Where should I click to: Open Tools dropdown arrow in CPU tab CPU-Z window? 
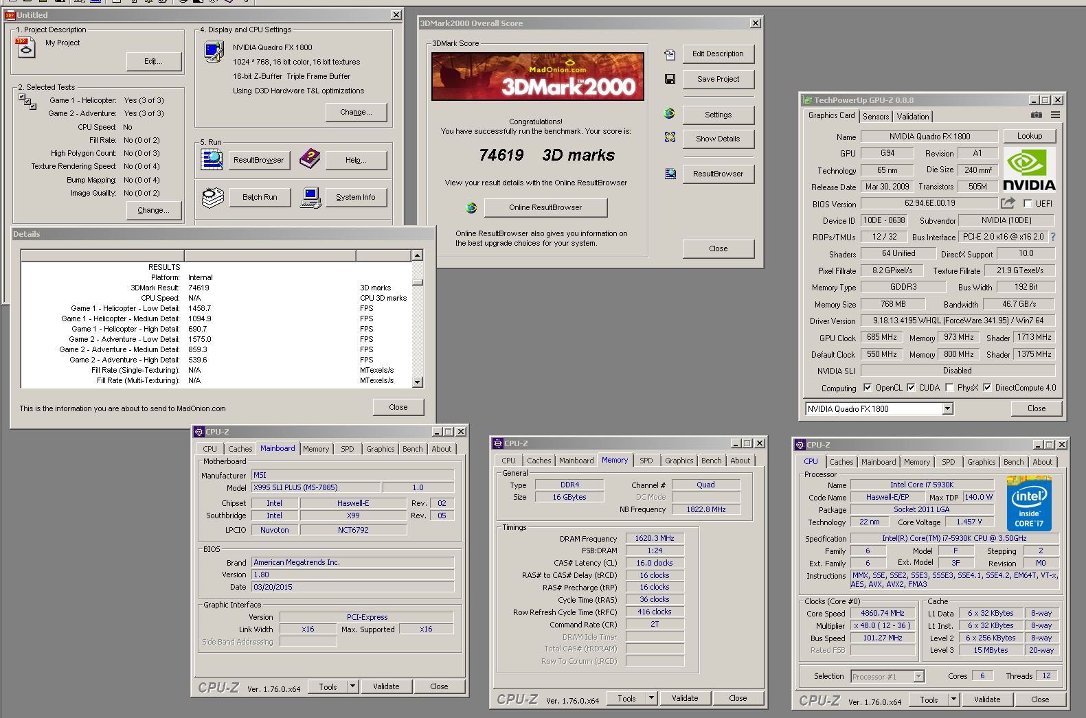(953, 699)
